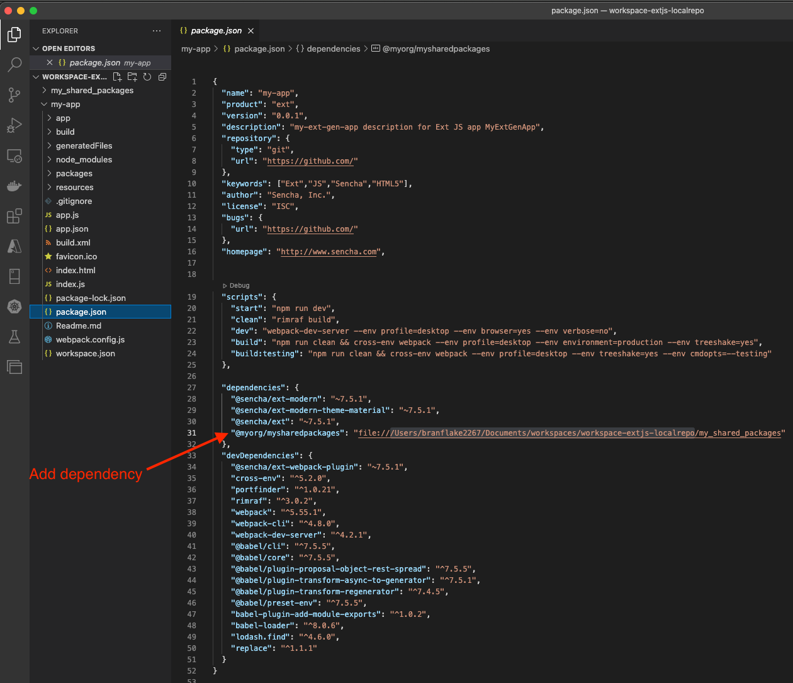
Task: Open the Extensions view
Action: [x=14, y=216]
